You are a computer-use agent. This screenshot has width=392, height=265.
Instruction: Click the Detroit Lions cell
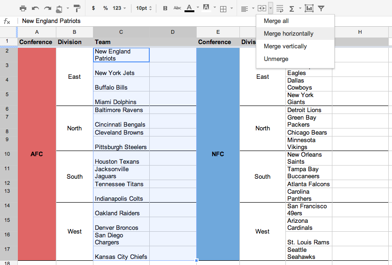click(309, 110)
